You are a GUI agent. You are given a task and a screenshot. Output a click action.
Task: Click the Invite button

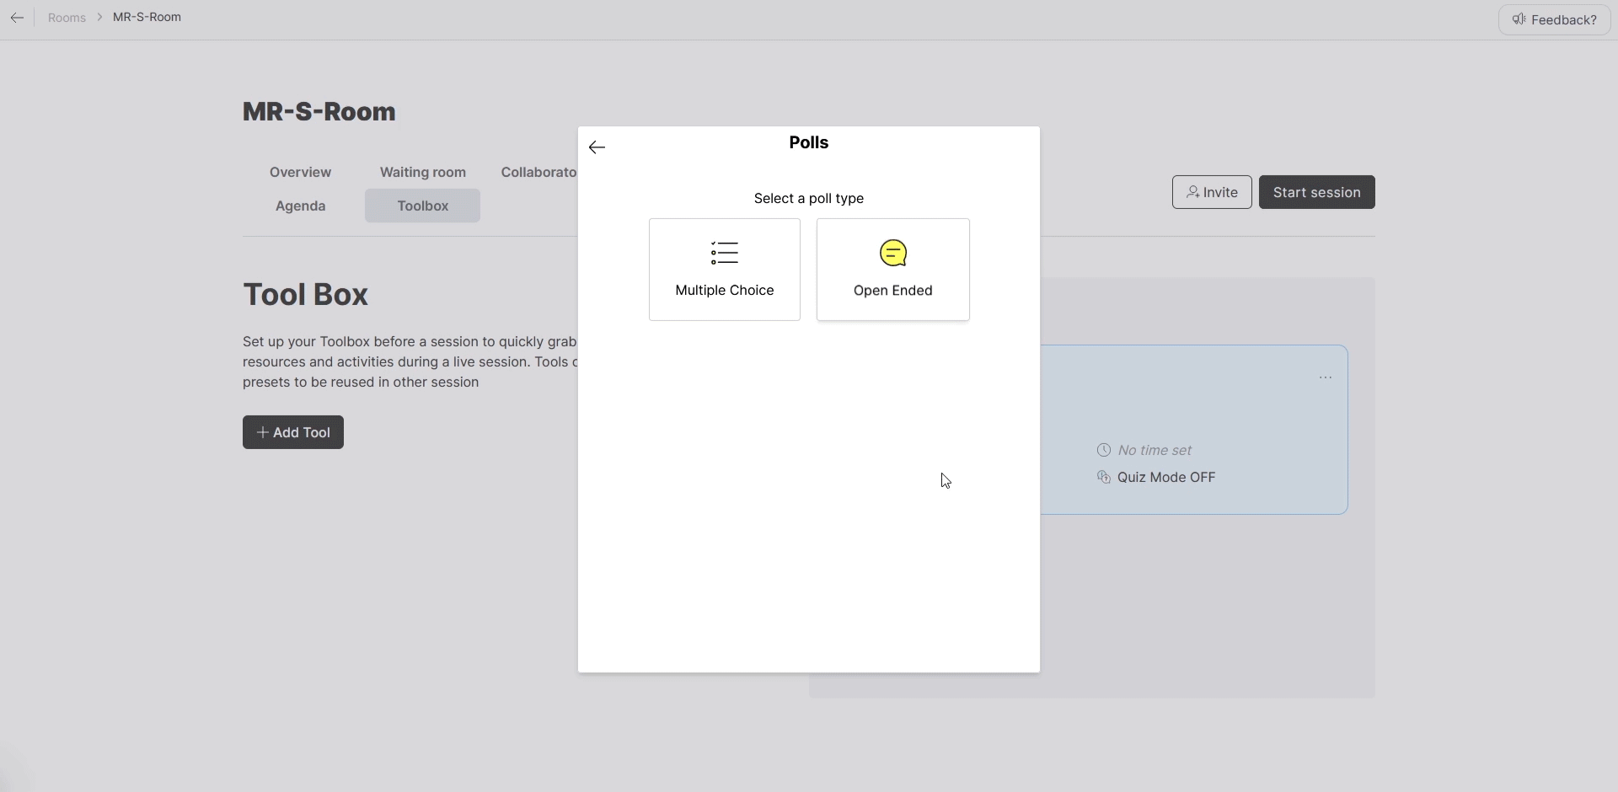pos(1212,192)
